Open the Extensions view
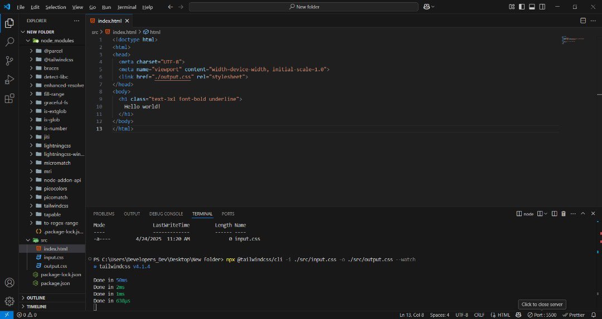Screen dimensions: 602x319 [x=9, y=99]
